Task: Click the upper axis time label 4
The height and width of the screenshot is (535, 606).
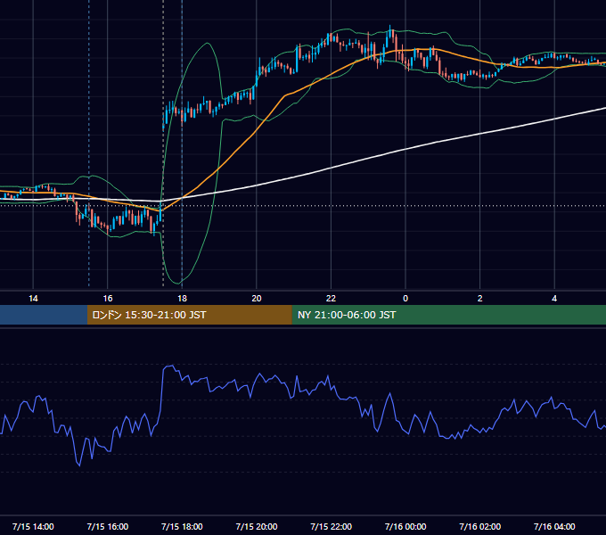Action: pyautogui.click(x=554, y=299)
